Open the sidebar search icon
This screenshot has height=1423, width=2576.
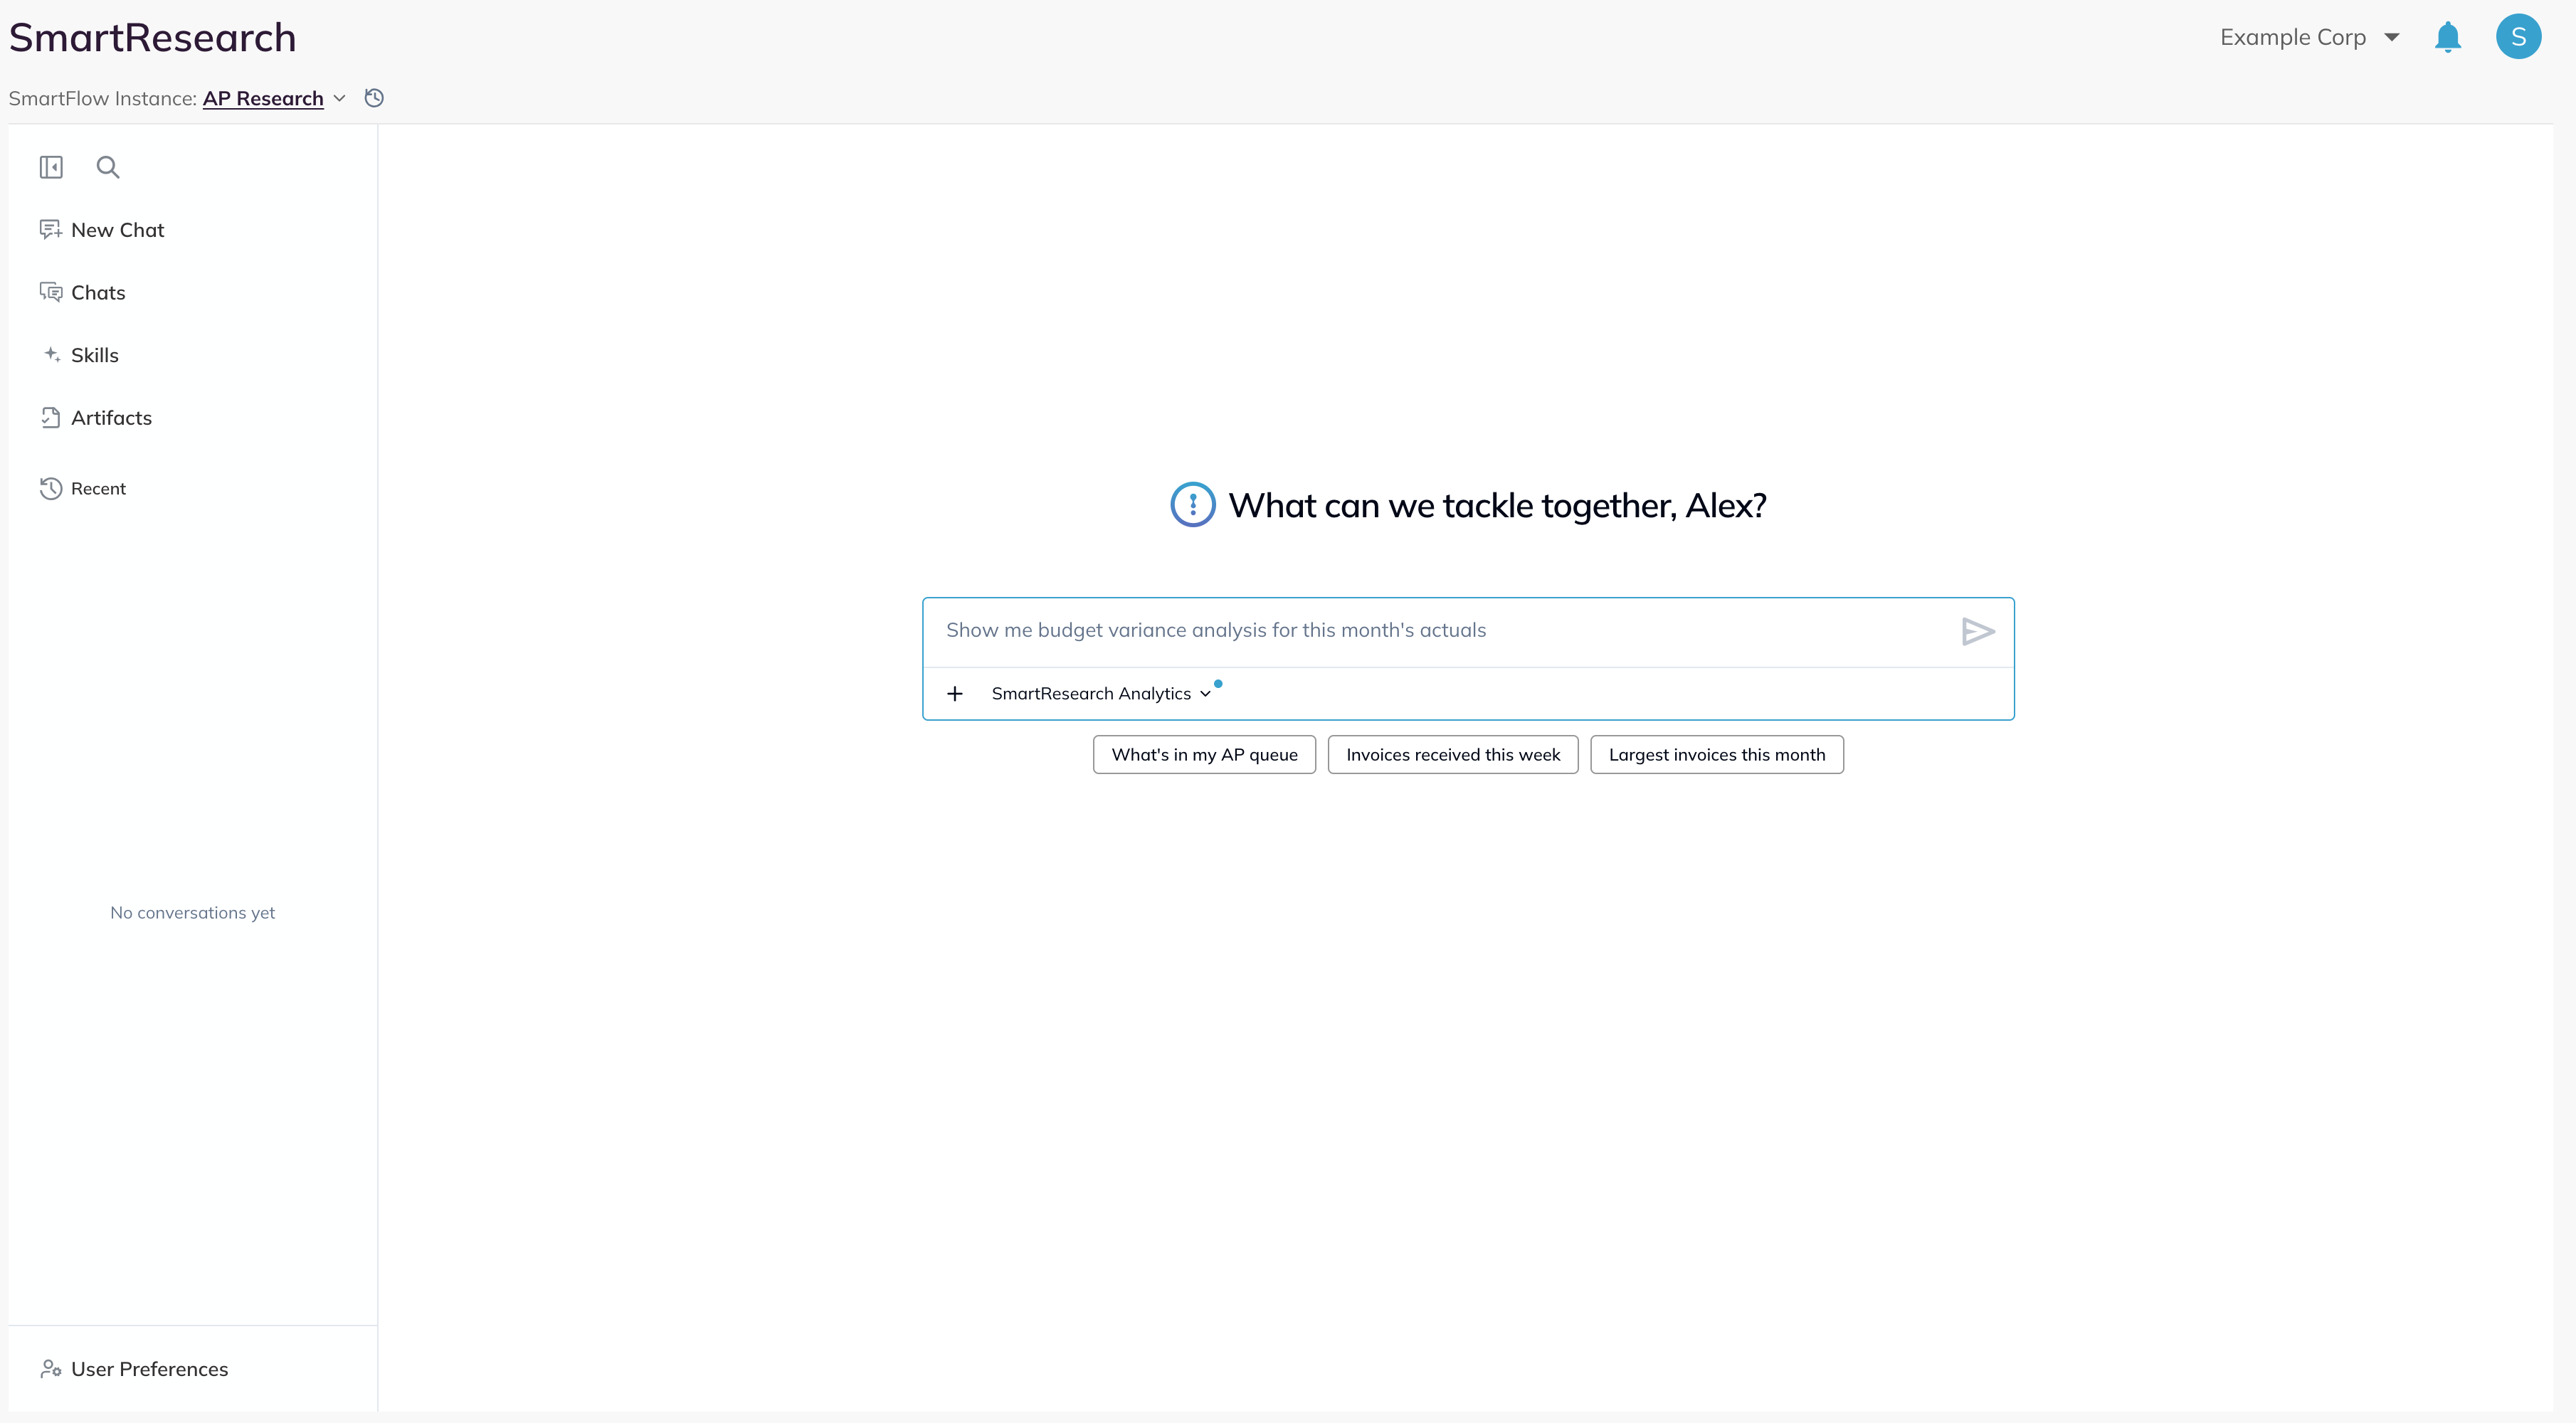coord(108,167)
